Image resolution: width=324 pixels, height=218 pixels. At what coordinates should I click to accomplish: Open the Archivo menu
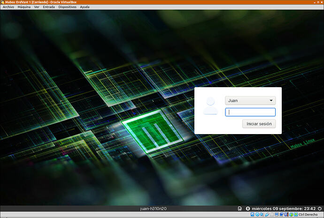(8, 7)
